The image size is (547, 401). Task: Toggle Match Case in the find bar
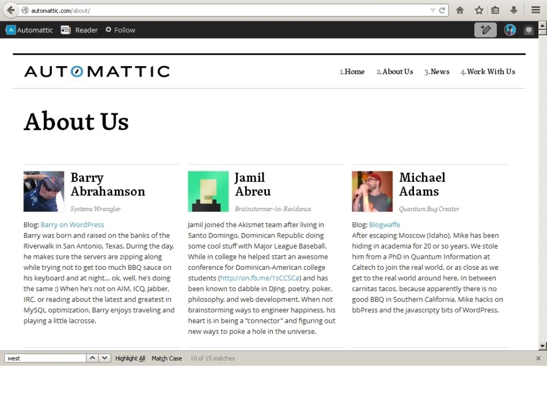tap(166, 358)
